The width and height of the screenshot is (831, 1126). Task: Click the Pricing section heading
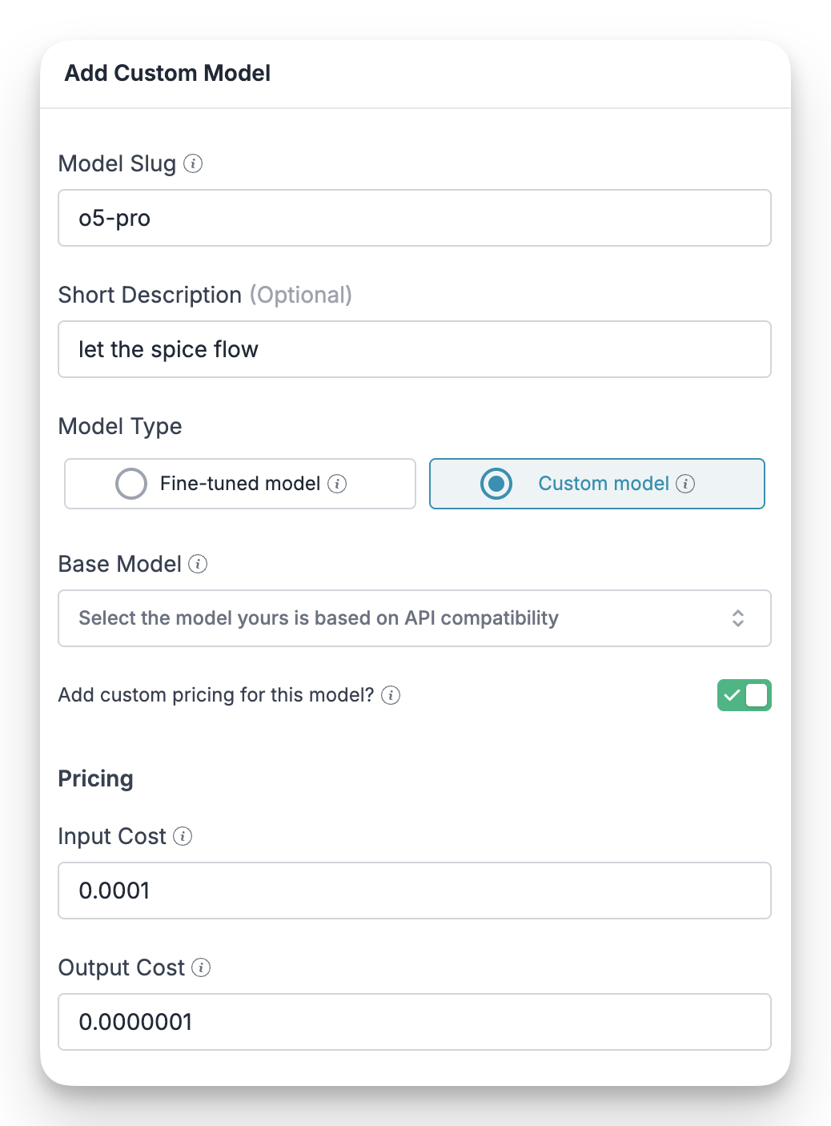coord(95,778)
